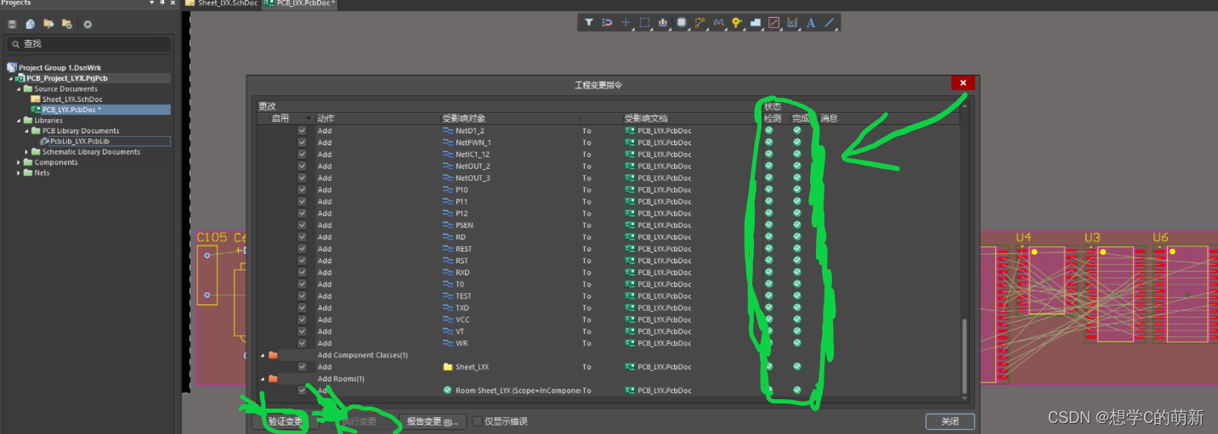Uncheck the enable box for Sheet_LYX row
The height and width of the screenshot is (434, 1218).
tap(302, 367)
